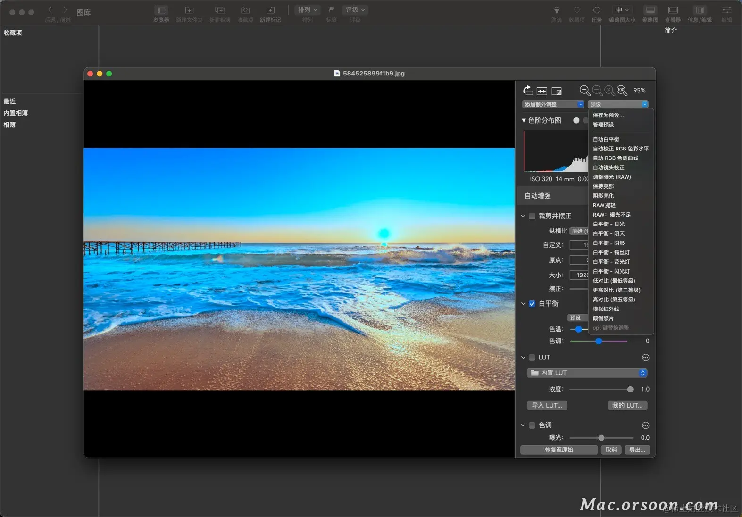Choose 保存为预设... in the preset menu

point(608,115)
